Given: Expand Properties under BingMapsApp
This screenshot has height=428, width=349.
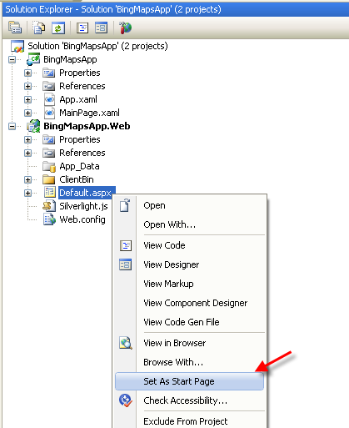Looking at the screenshot, I should 27,73.
